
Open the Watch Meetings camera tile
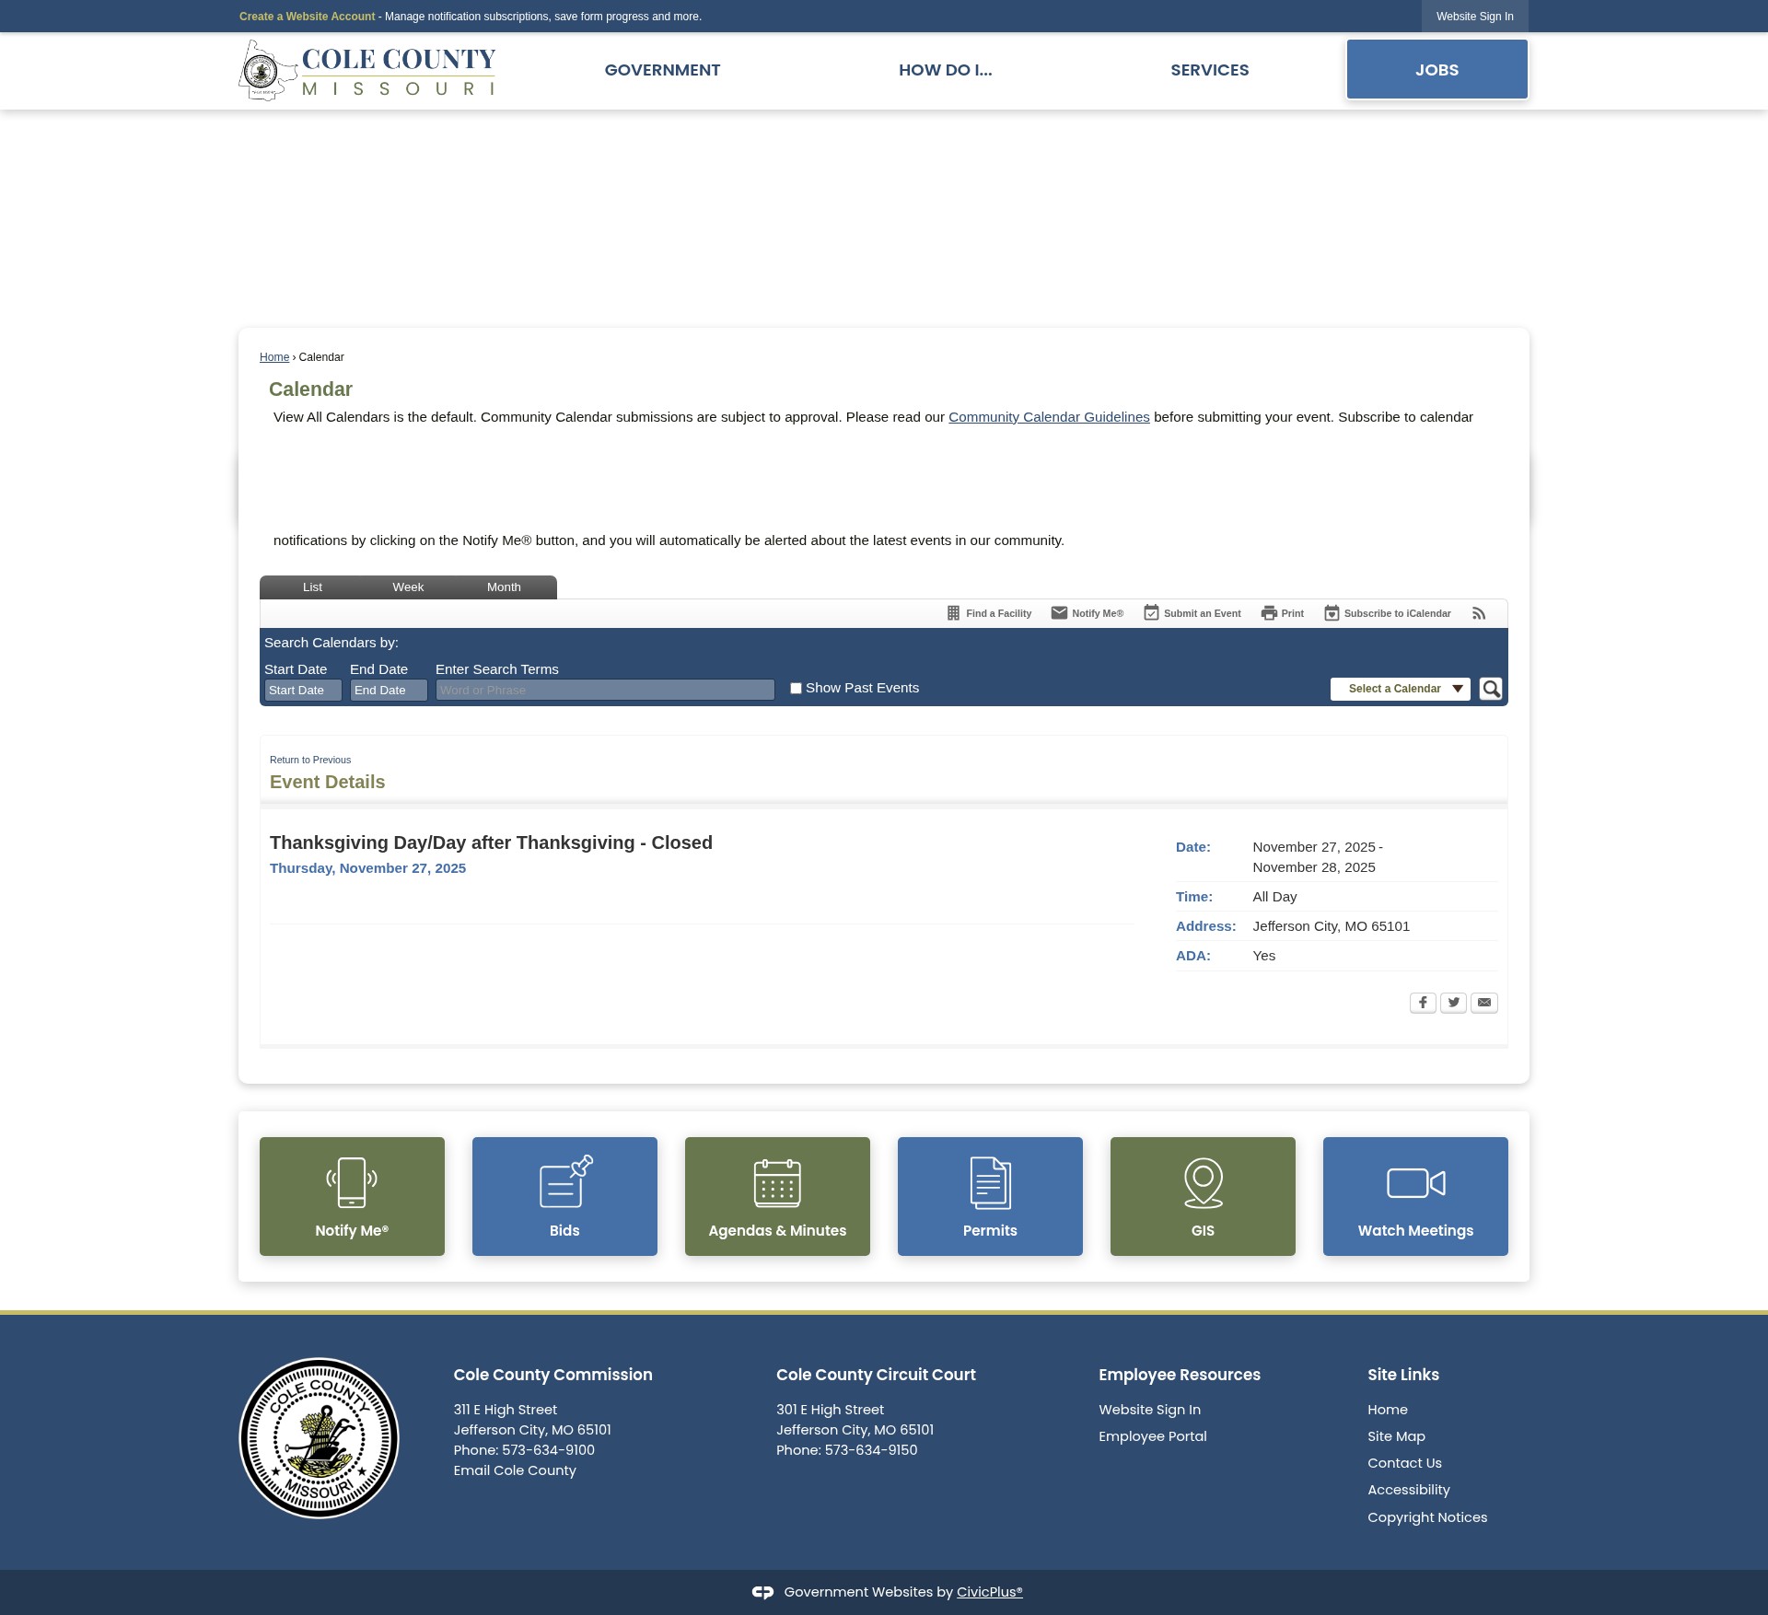click(x=1415, y=1196)
